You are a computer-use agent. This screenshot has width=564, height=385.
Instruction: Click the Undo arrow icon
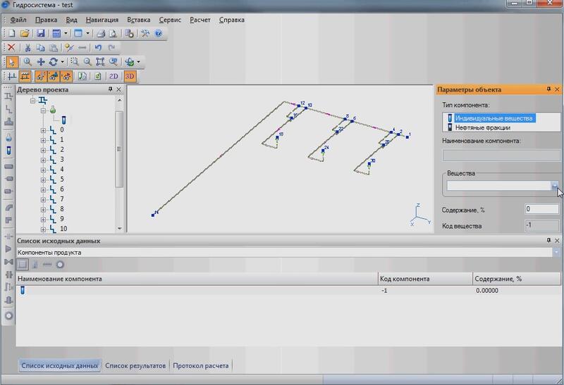pyautogui.click(x=98, y=47)
